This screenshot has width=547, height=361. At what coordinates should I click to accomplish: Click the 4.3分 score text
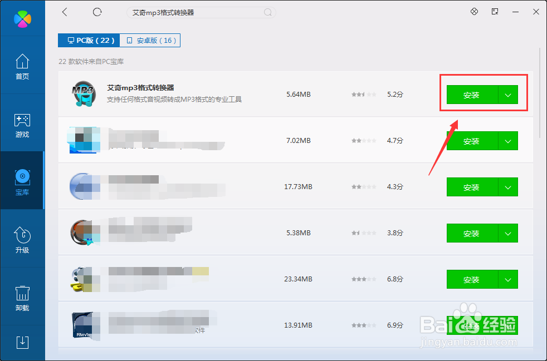coord(395,187)
